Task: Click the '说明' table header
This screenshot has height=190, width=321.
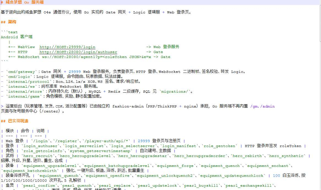Action: click(x=40, y=131)
